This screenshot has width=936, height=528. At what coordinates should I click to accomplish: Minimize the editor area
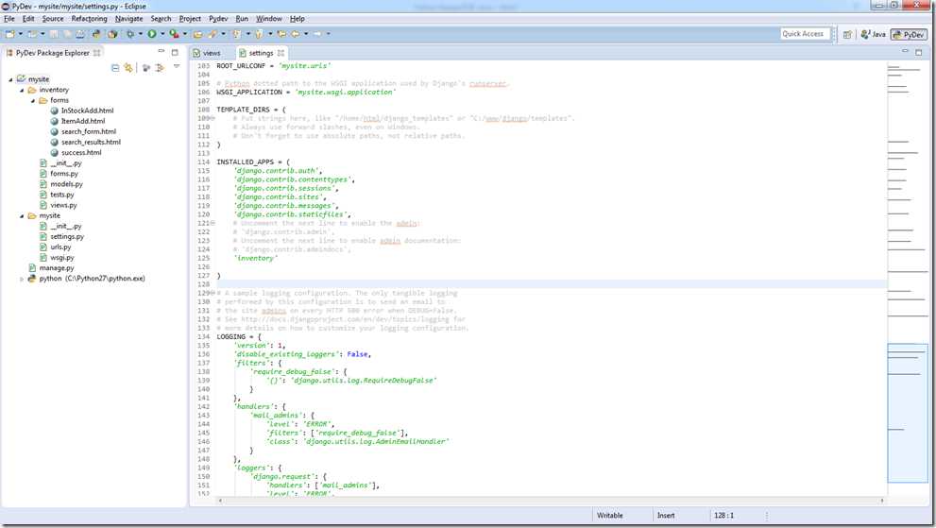(x=905, y=52)
